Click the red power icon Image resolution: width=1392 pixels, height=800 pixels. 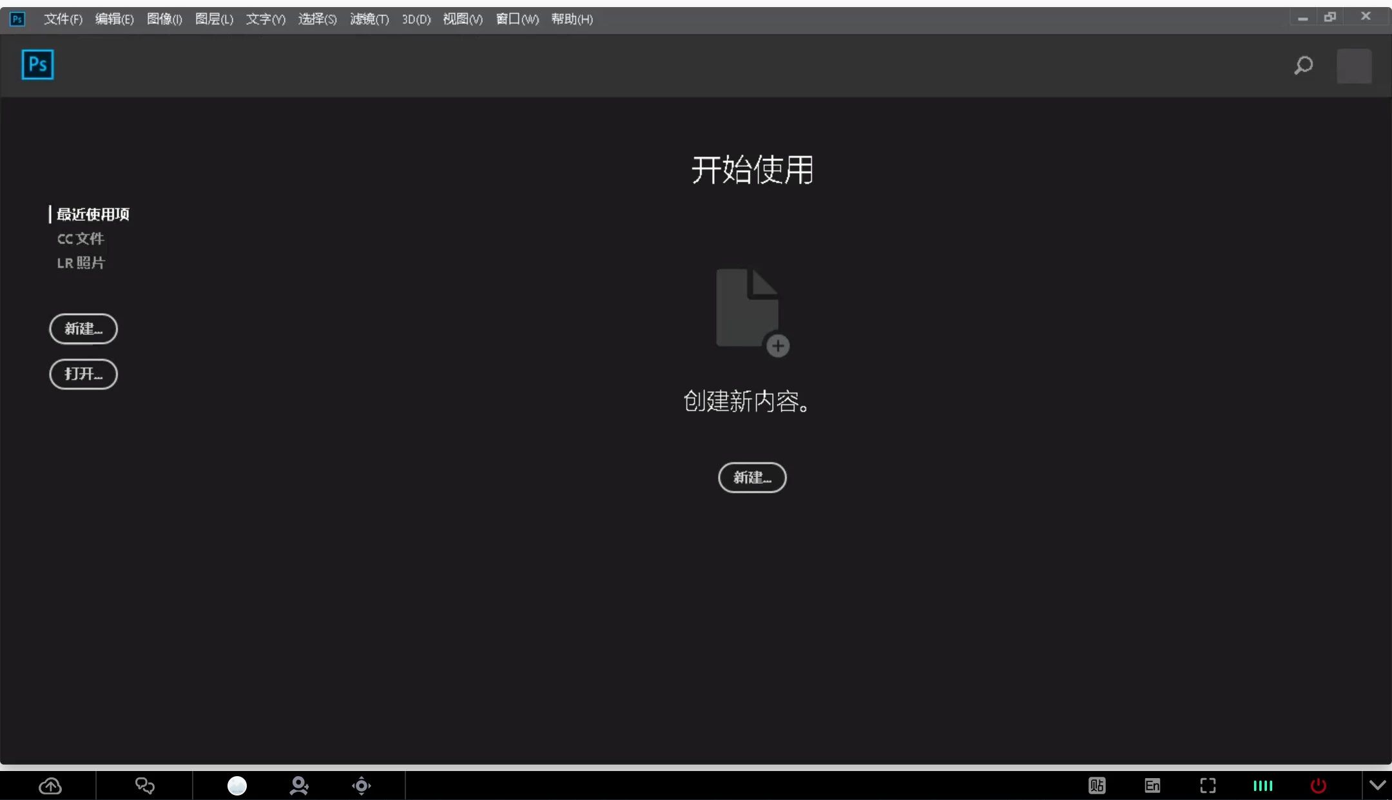1319,786
